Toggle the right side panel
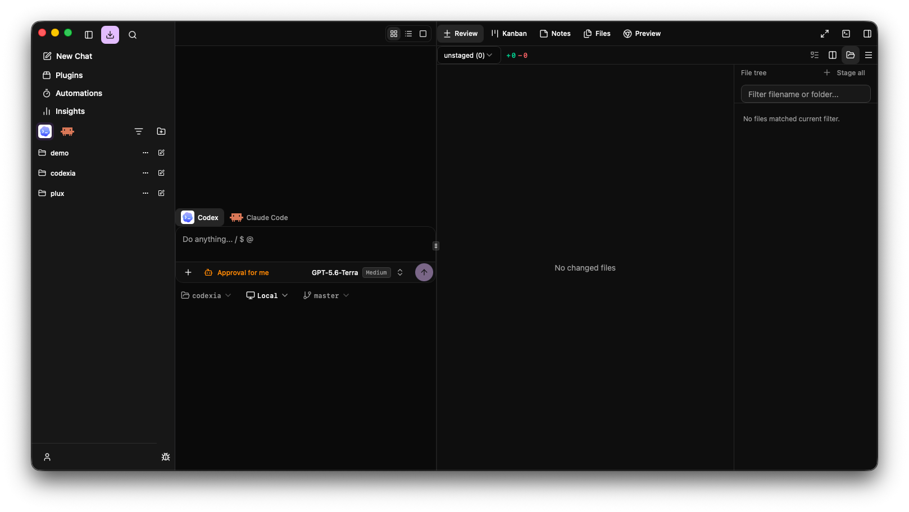 click(867, 34)
